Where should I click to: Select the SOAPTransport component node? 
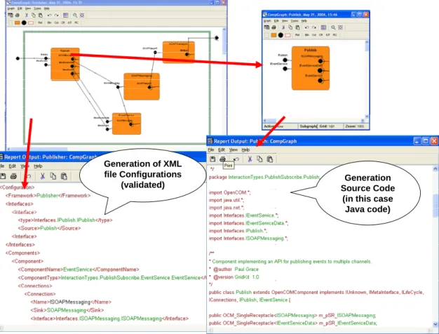(178, 52)
